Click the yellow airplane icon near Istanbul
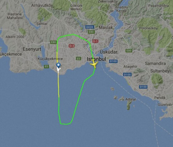 (x=94, y=64)
